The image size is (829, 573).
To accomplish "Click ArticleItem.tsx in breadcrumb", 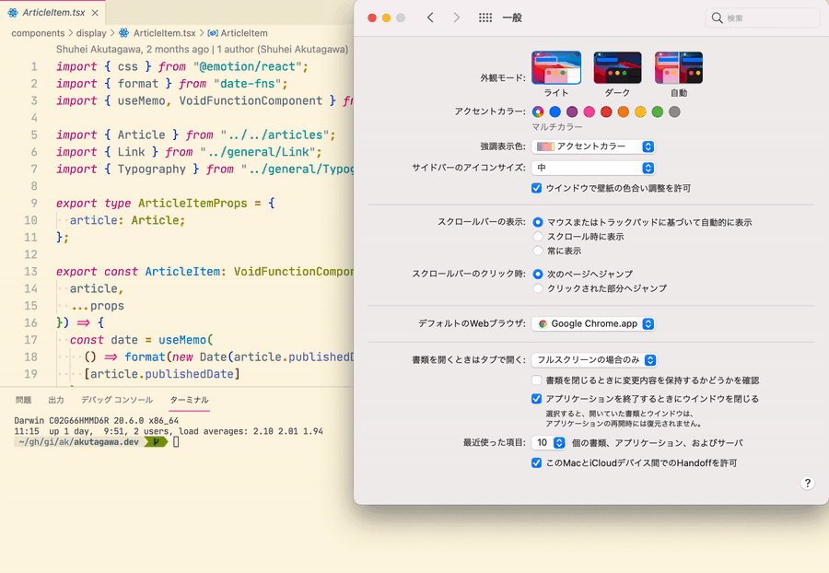I will point(165,33).
